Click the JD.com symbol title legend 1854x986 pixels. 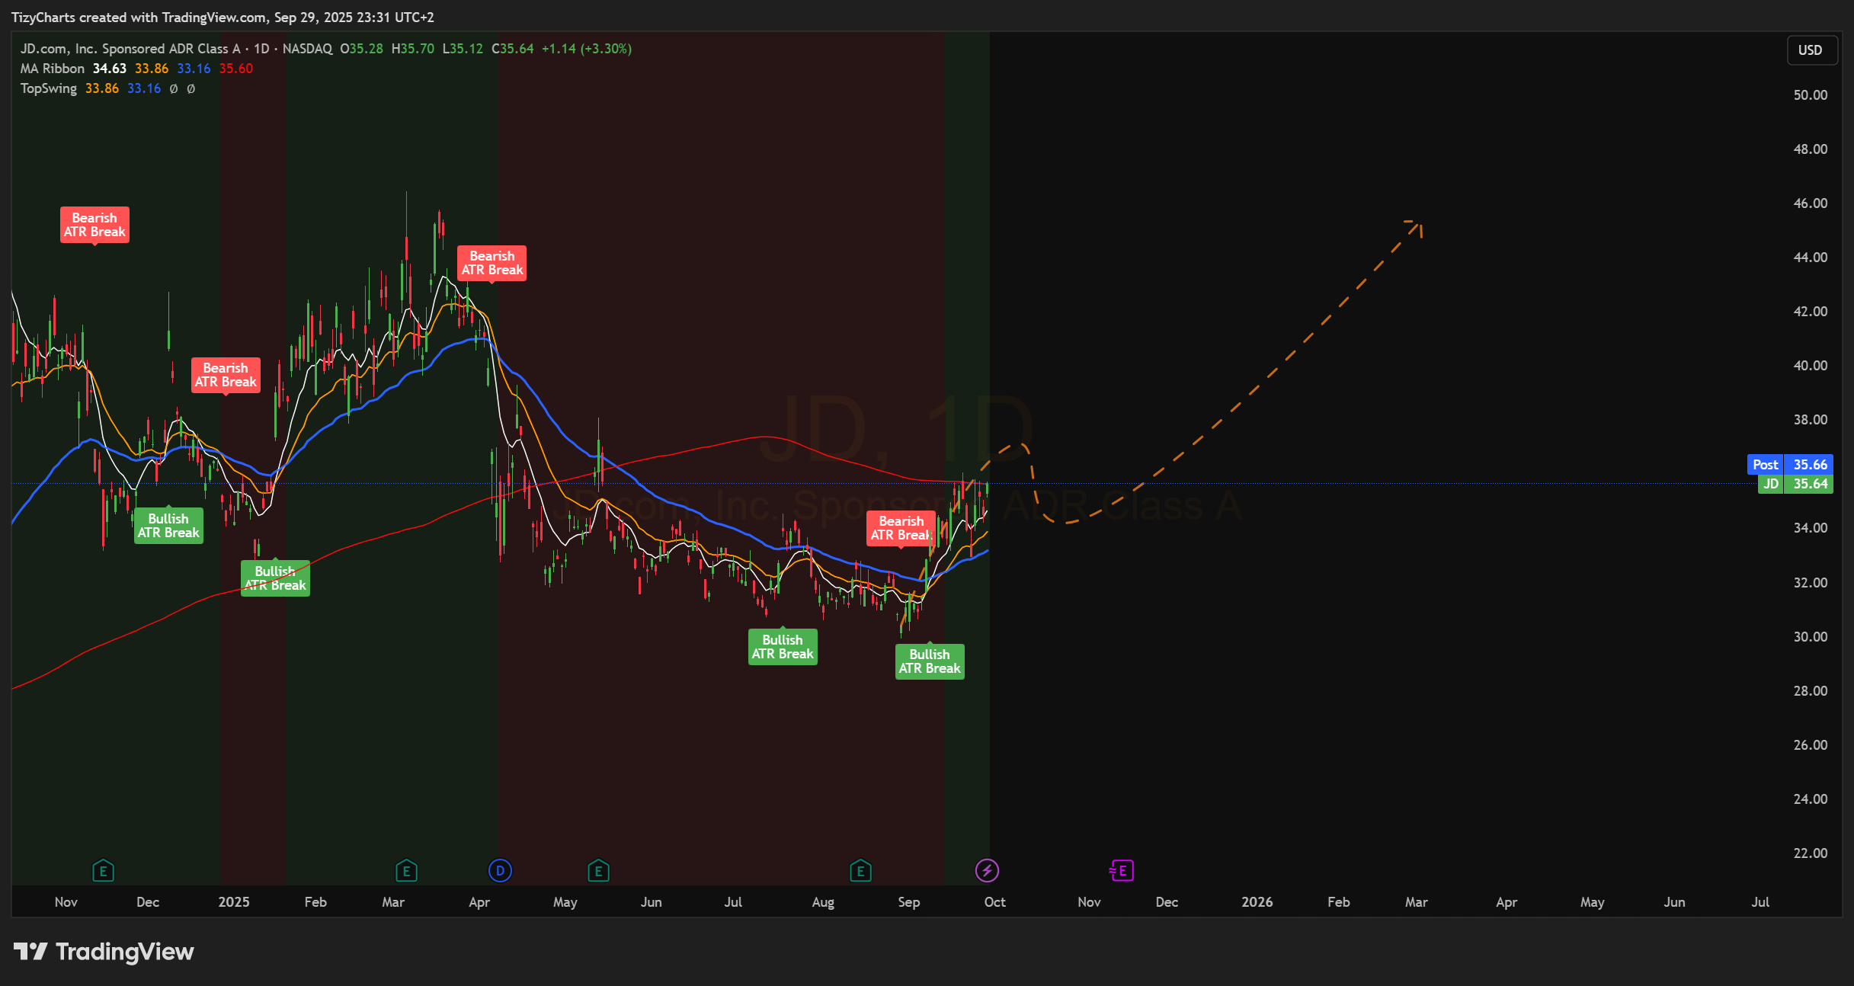pyautogui.click(x=130, y=49)
